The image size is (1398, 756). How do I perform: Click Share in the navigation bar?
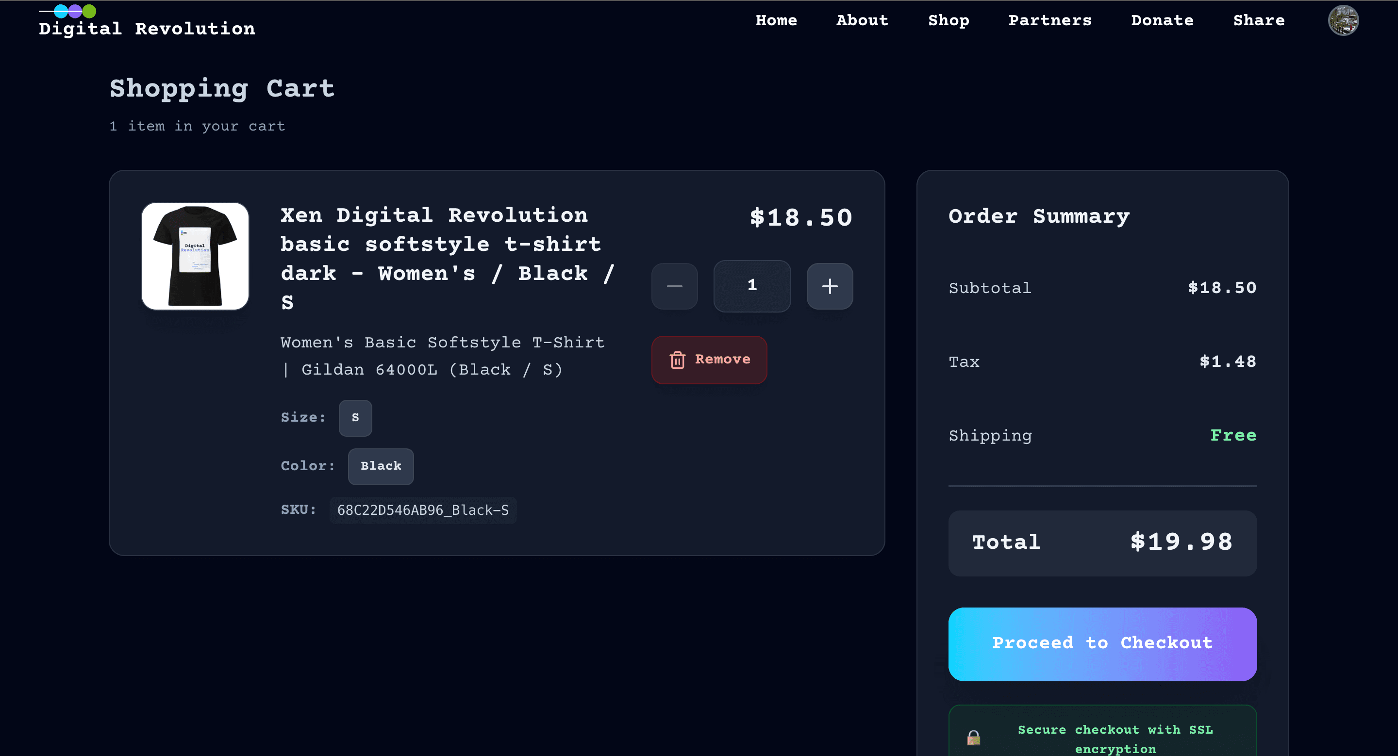coord(1258,20)
